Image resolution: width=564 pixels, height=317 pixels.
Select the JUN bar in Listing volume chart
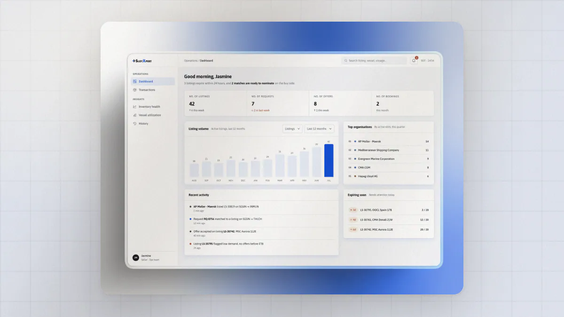316,162
